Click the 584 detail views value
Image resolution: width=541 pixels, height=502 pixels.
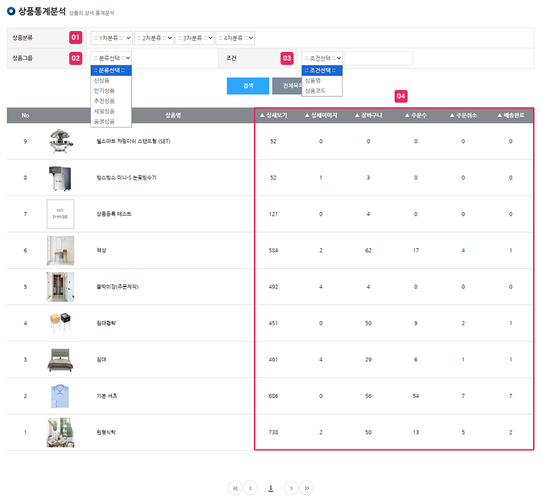pyautogui.click(x=273, y=250)
